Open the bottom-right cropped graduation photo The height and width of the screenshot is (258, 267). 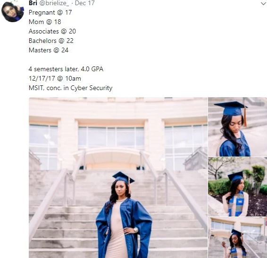pyautogui.click(x=237, y=238)
